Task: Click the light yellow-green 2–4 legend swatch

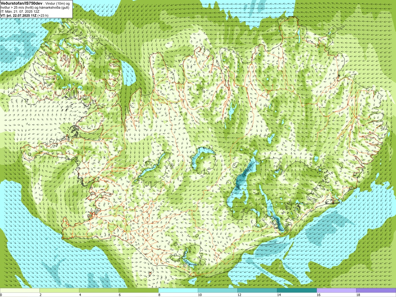Action: [x=59, y=291]
